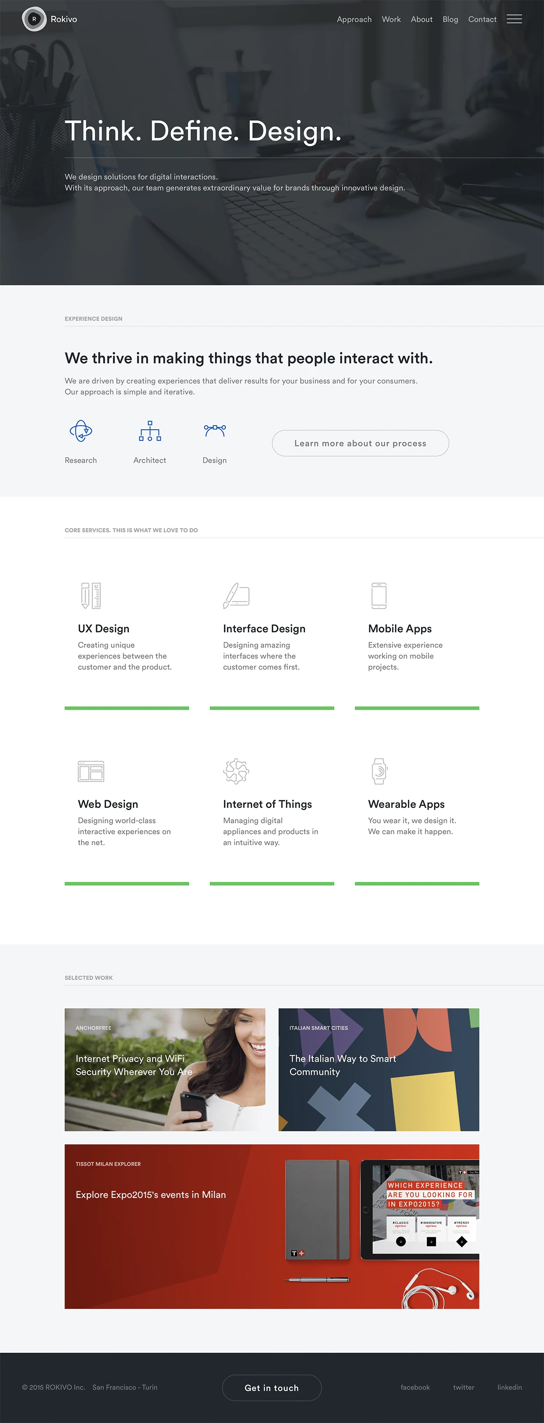This screenshot has width=544, height=1423.
Task: Click the Get in touch button
Action: pyautogui.click(x=272, y=1387)
